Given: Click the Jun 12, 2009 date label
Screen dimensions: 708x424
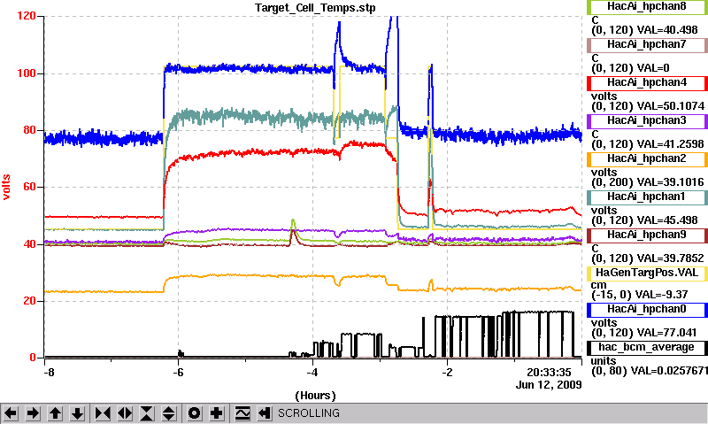Looking at the screenshot, I should (549, 385).
